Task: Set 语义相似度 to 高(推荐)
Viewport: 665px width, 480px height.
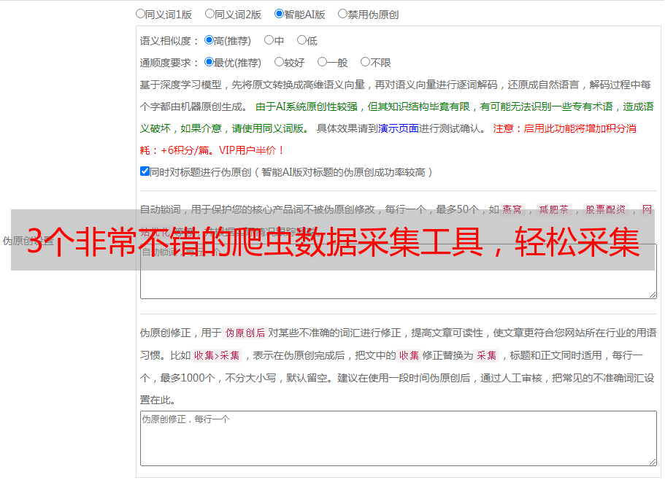Action: [209, 41]
